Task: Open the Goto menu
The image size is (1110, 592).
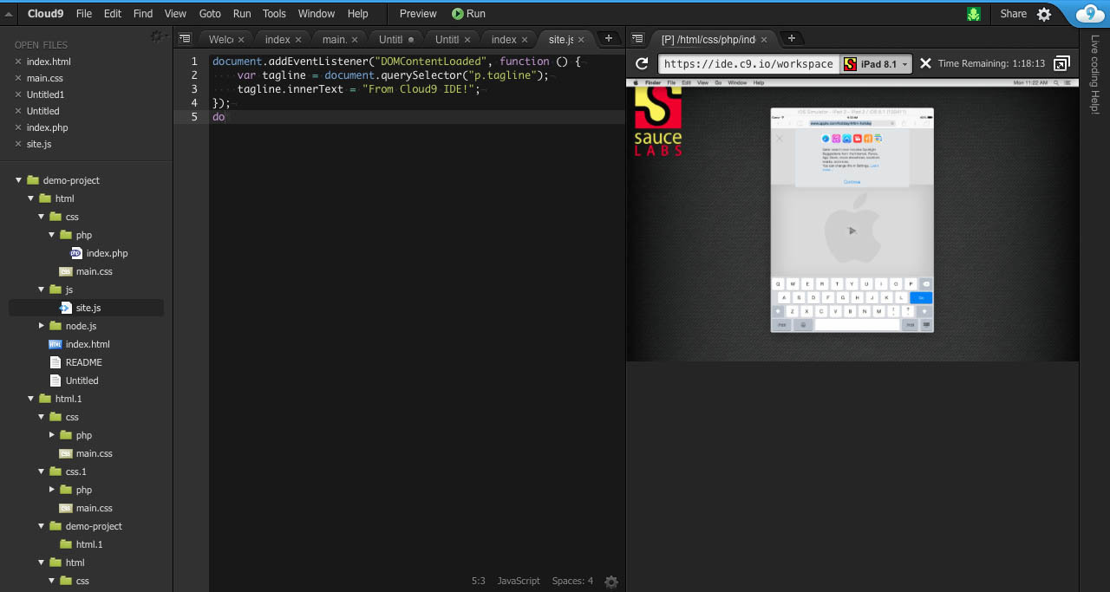Action: pos(210,14)
